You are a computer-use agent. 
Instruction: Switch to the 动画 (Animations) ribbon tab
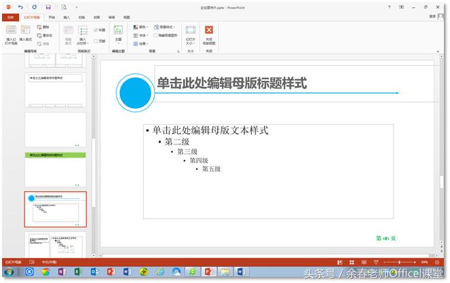pyautogui.click(x=97, y=18)
